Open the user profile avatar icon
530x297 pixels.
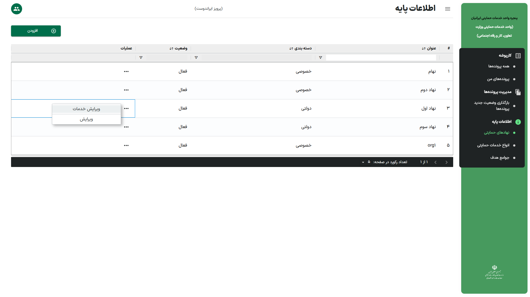[x=17, y=9]
